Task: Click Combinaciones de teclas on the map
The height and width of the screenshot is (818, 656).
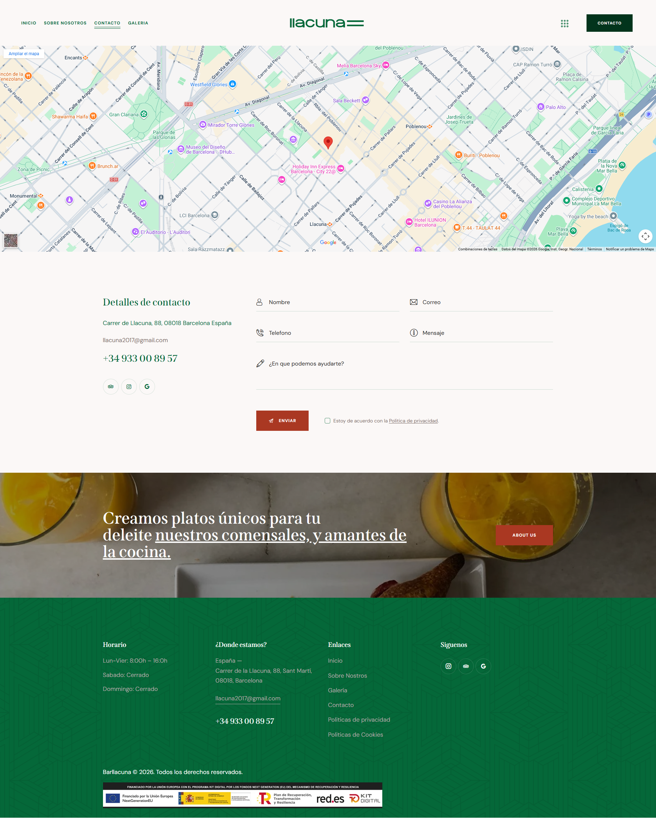Action: [478, 249]
